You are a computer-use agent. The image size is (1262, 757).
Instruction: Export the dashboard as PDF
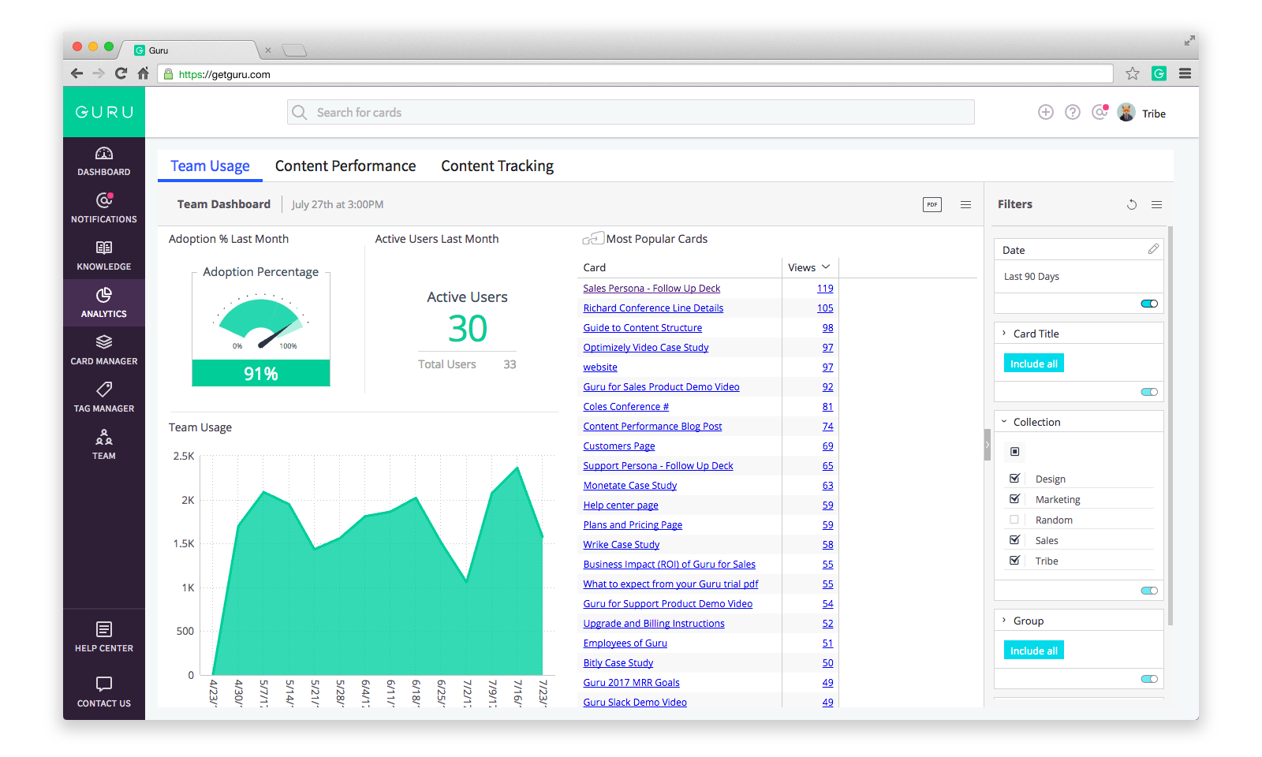tap(932, 205)
